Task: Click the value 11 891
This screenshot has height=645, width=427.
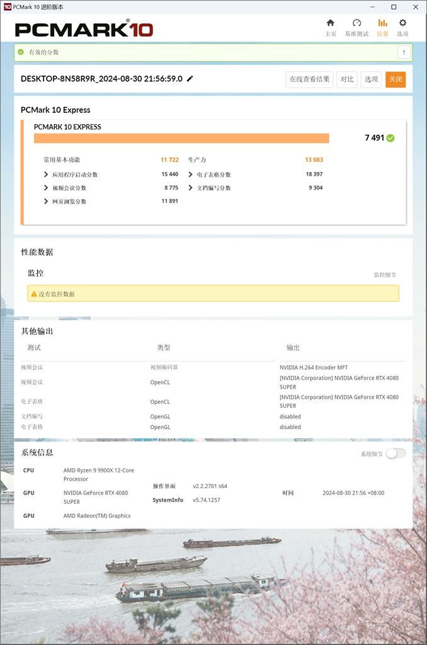Action: click(169, 201)
